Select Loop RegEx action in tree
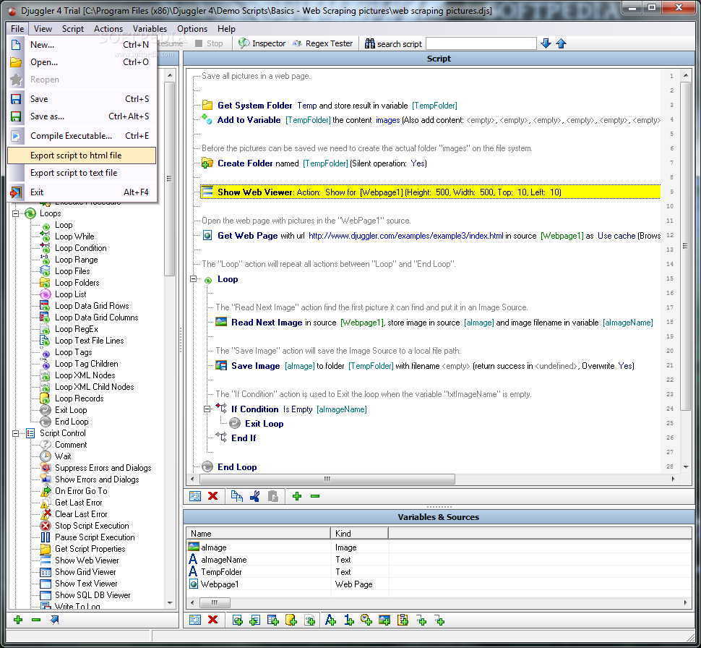Viewport: 701px width, 648px height. tap(77, 329)
